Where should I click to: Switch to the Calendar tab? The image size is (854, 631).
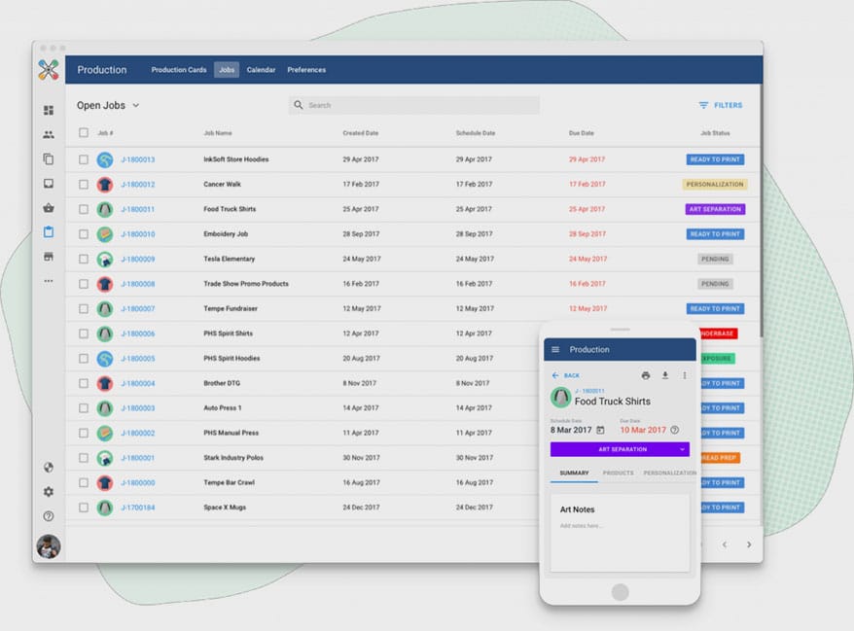point(261,70)
